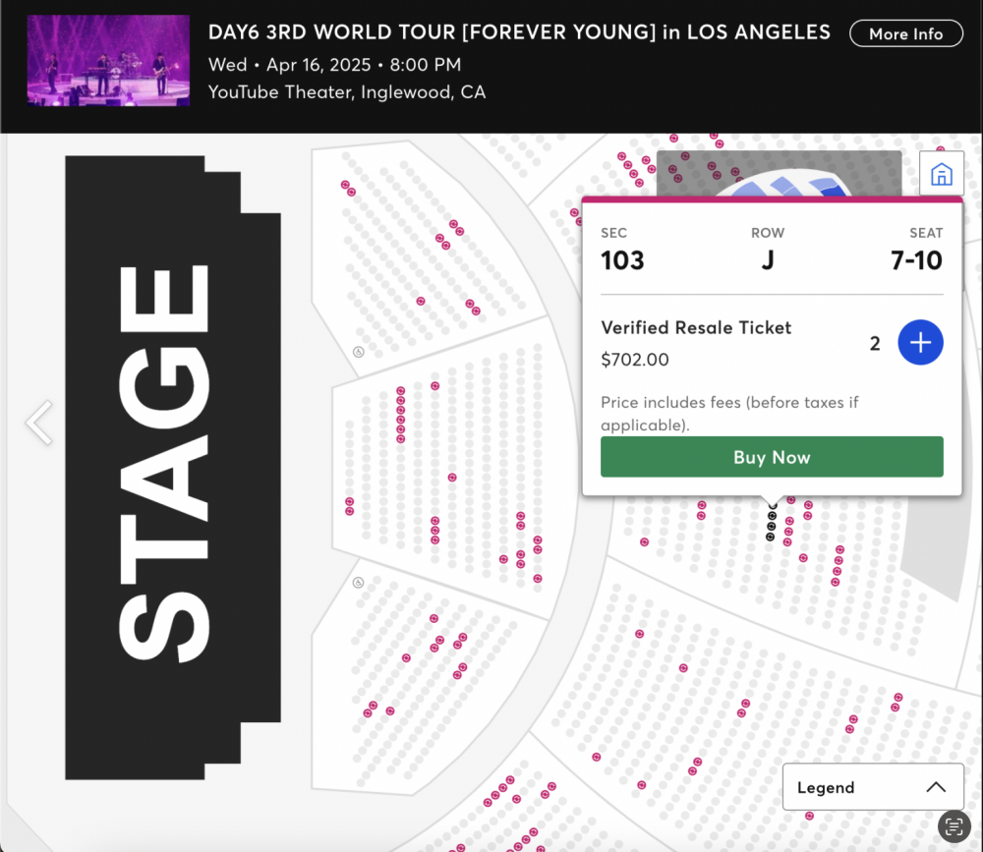
Task: Click the green Buy Now button
Action: [771, 457]
